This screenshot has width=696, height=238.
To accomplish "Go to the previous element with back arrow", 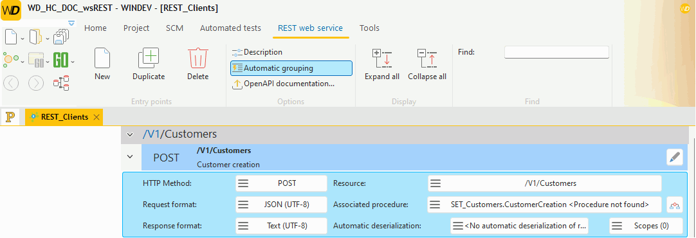I will [11, 82].
